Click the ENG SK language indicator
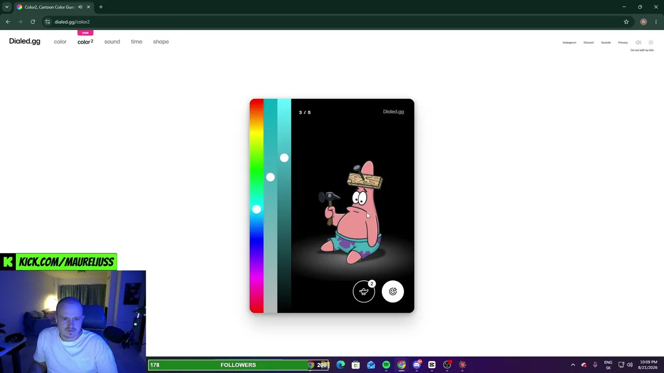The width and height of the screenshot is (664, 373). [608, 365]
